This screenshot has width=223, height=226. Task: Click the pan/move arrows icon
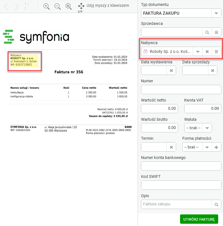click(81, 6)
